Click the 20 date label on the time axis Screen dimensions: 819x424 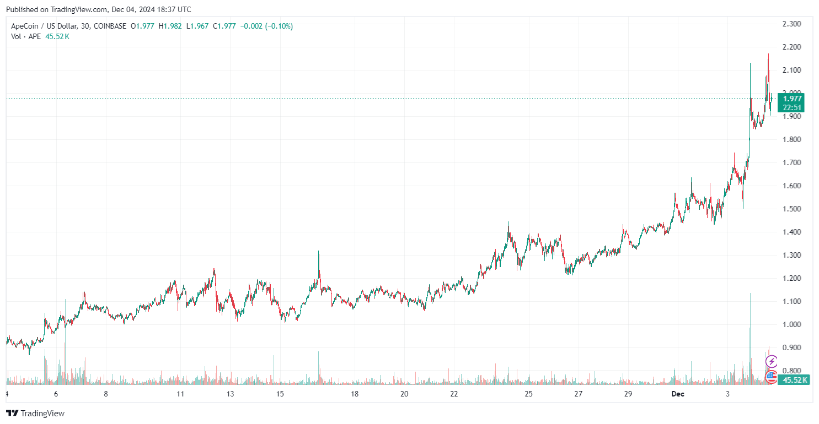[404, 394]
